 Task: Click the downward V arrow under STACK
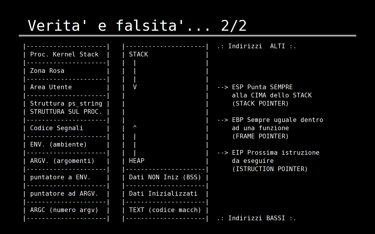point(135,87)
